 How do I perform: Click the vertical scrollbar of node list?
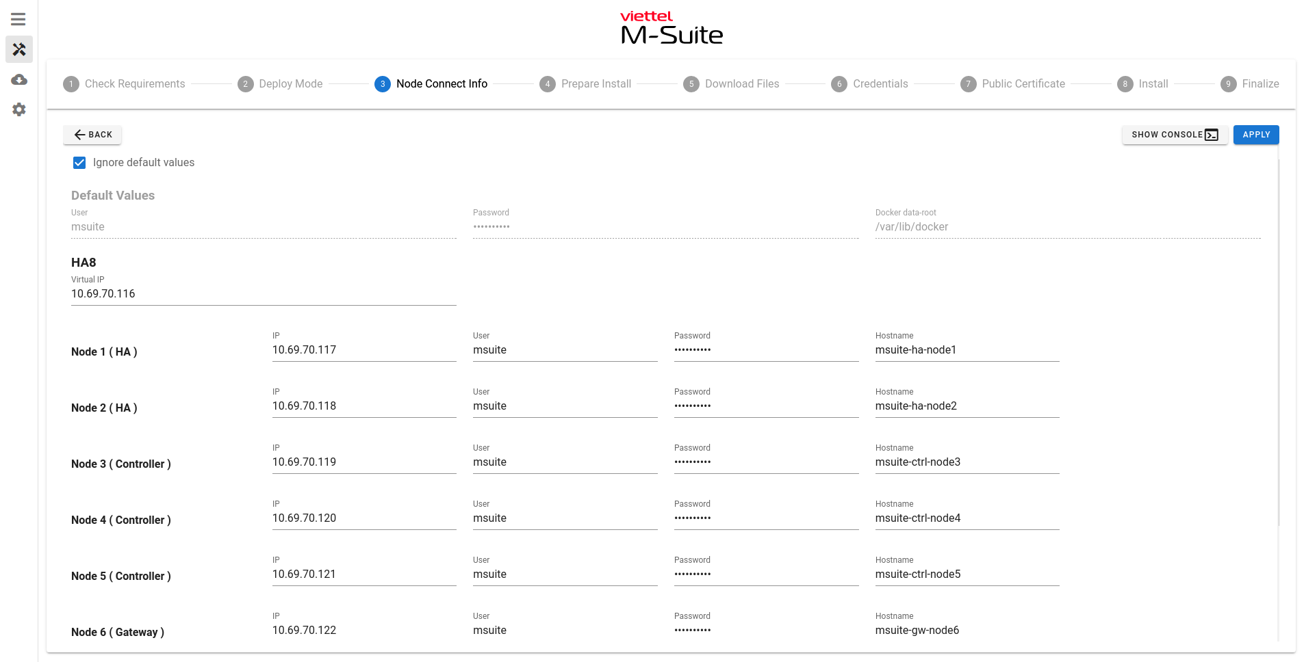point(1278,342)
